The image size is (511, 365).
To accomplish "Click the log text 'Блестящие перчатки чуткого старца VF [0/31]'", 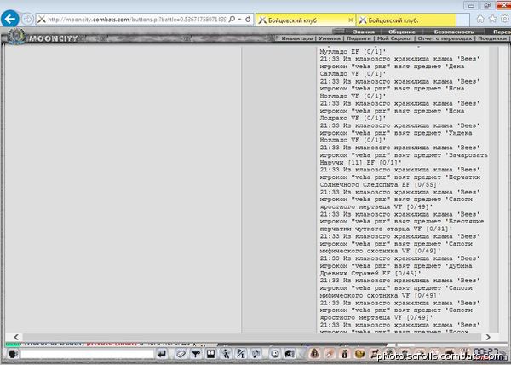I will (402, 225).
